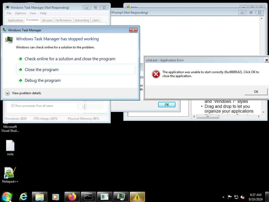269x202 pixels.
Task: Switch to the Help window taskbar button
Action: 105,197
